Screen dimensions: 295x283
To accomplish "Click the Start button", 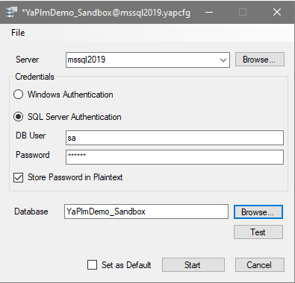I will coord(193,265).
